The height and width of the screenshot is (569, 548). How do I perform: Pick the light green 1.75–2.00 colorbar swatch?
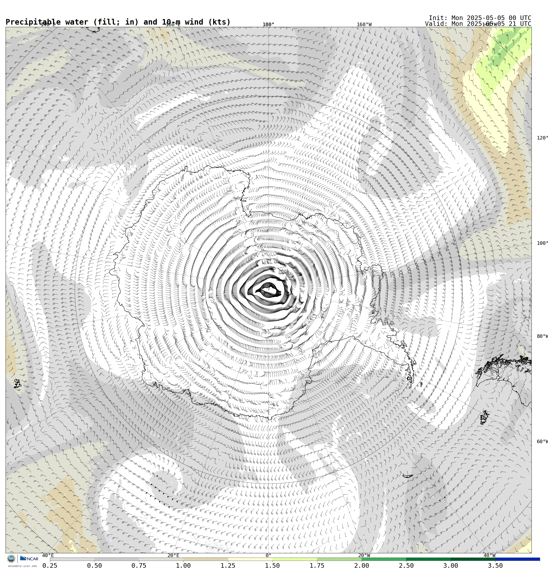click(339, 559)
